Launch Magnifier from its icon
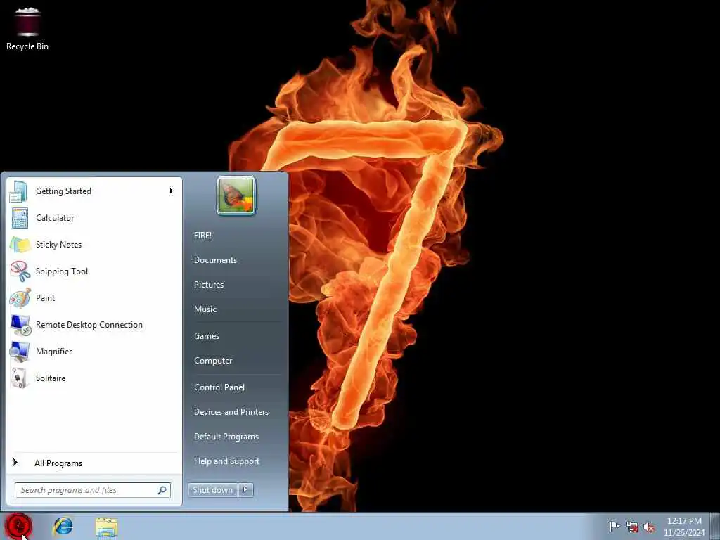Viewport: 720px width, 540px height. tap(20, 352)
